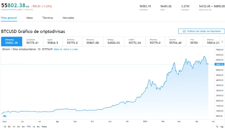Screen dimensions: 225x128
Task: Open Gráfico con todas las funciones
Action: (x=201, y=31)
